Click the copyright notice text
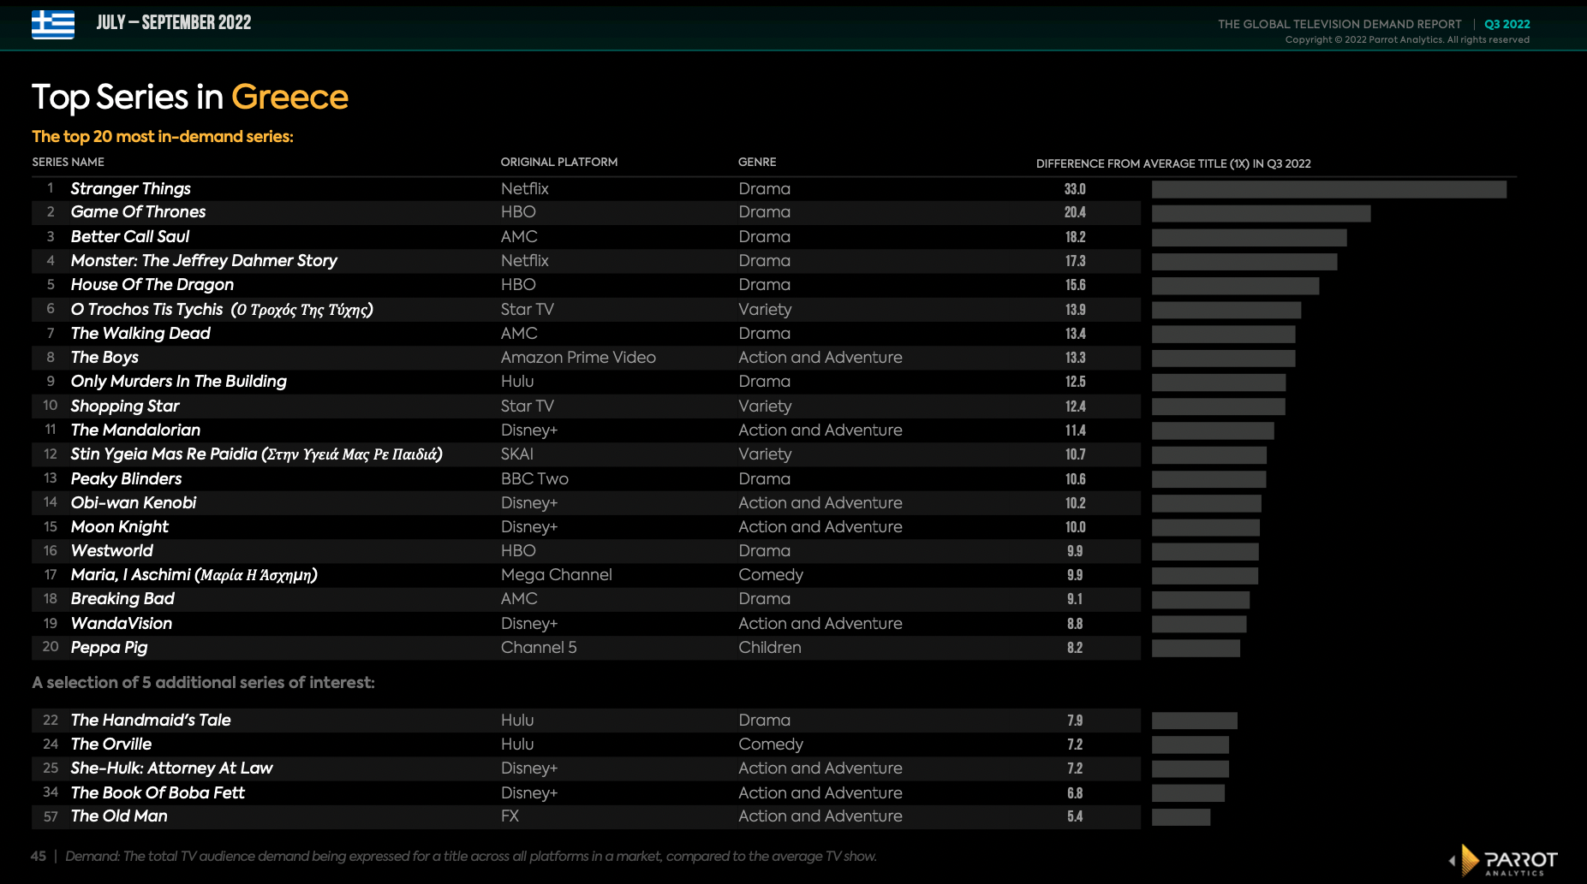The height and width of the screenshot is (884, 1587). point(1407,39)
